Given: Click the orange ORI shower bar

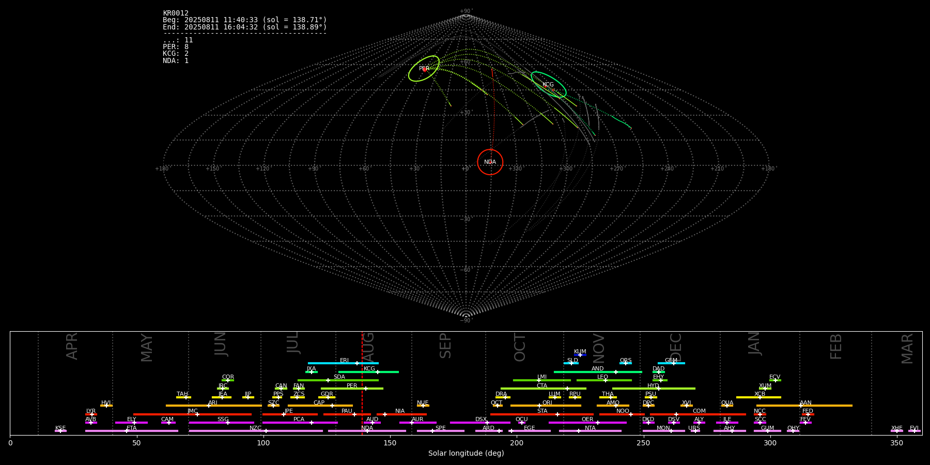Looking at the screenshot, I should 546,406.
